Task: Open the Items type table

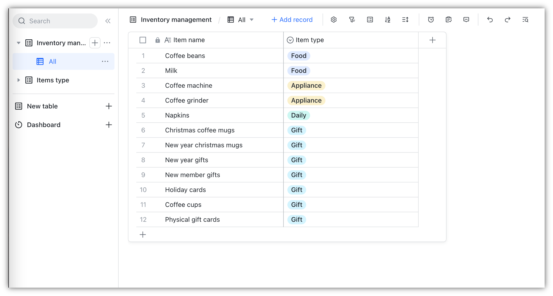Action: [x=53, y=80]
